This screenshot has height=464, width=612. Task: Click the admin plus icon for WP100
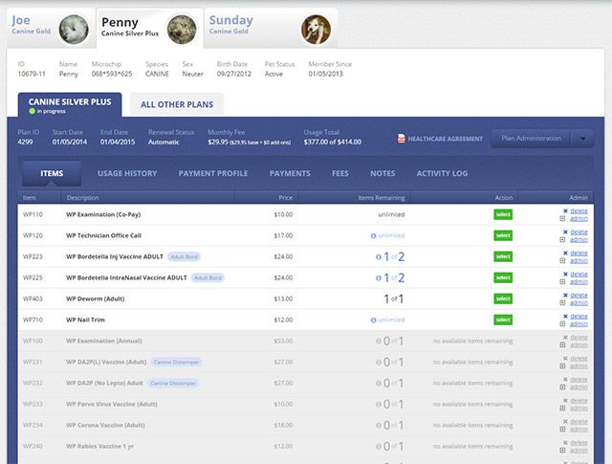(562, 345)
